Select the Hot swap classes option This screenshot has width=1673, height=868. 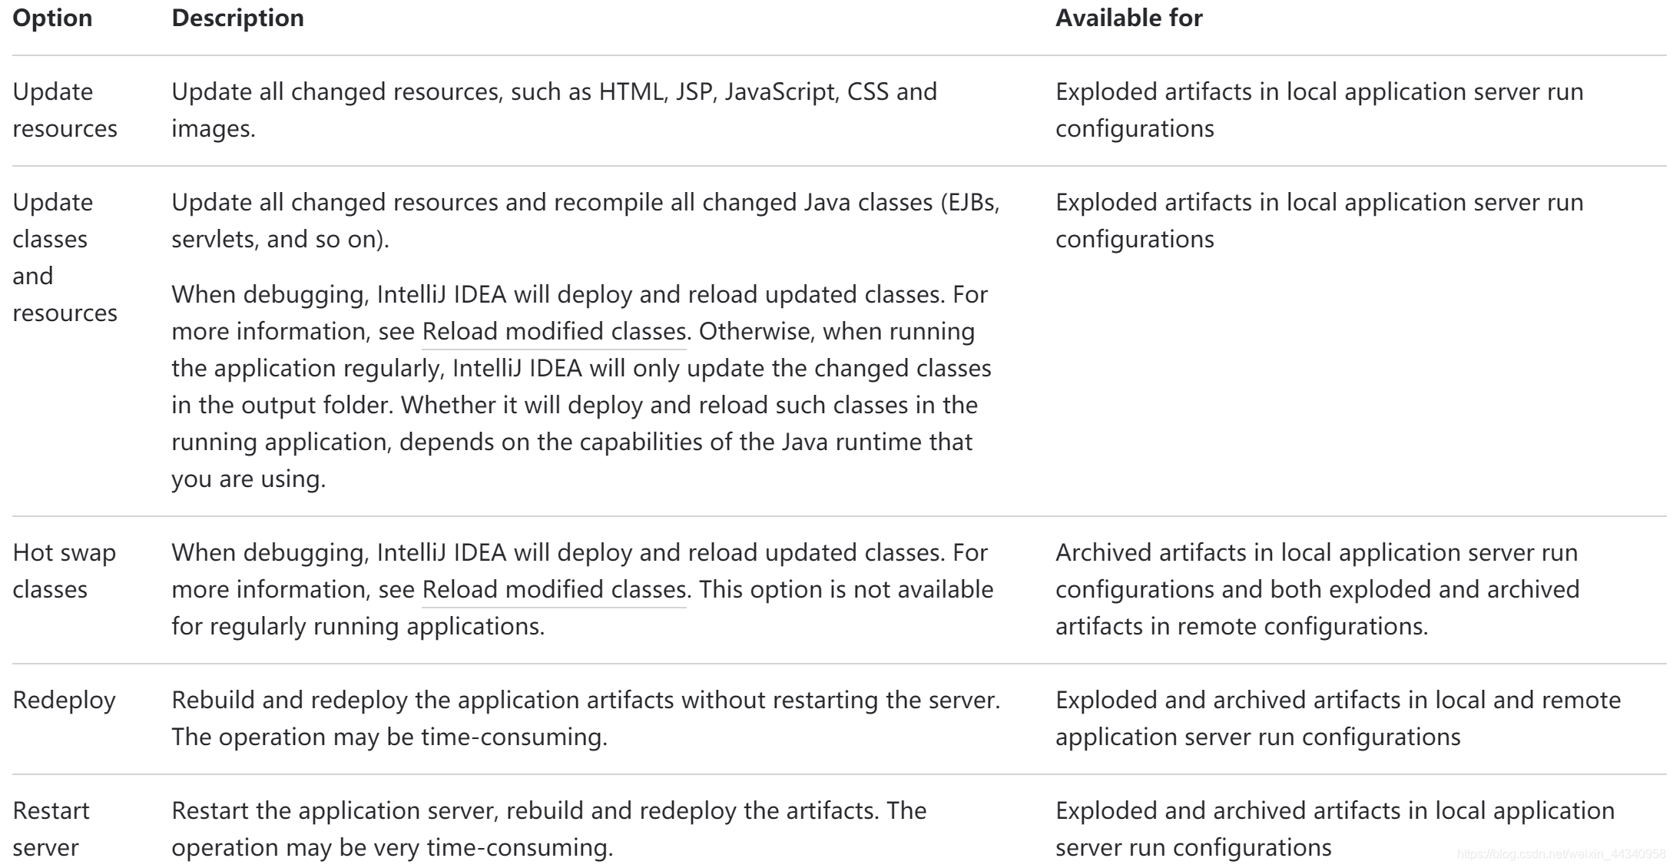pyautogui.click(x=63, y=571)
